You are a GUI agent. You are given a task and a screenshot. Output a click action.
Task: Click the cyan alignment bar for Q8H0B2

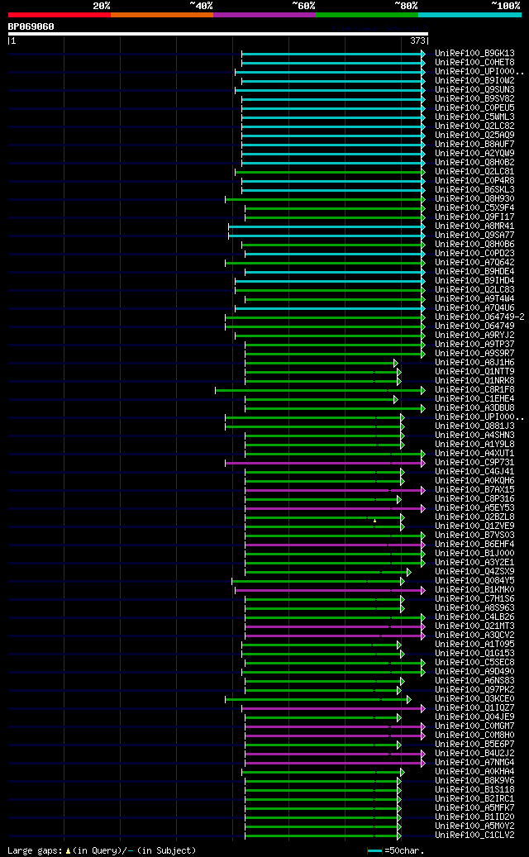click(x=333, y=163)
